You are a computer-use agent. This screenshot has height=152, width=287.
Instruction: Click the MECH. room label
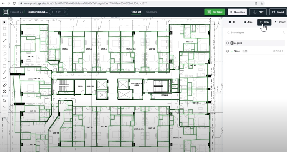(x=80, y=86)
